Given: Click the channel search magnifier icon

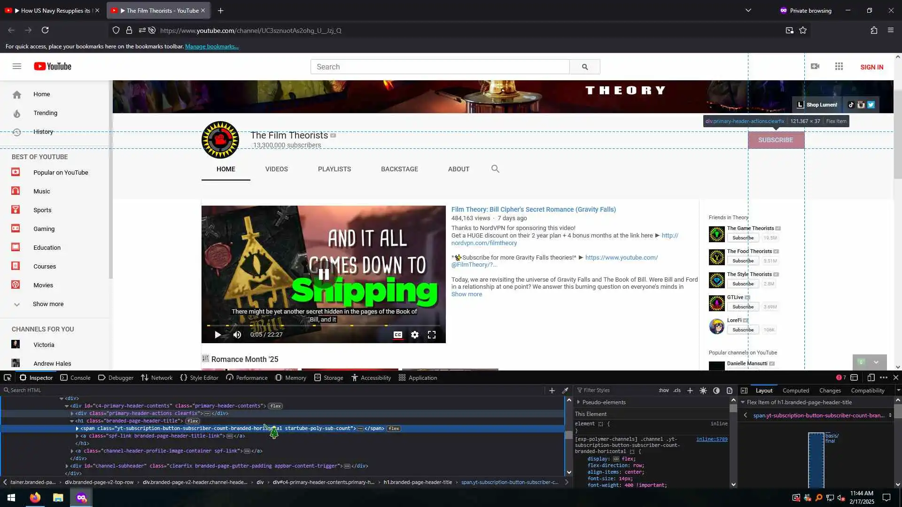Looking at the screenshot, I should pos(495,169).
